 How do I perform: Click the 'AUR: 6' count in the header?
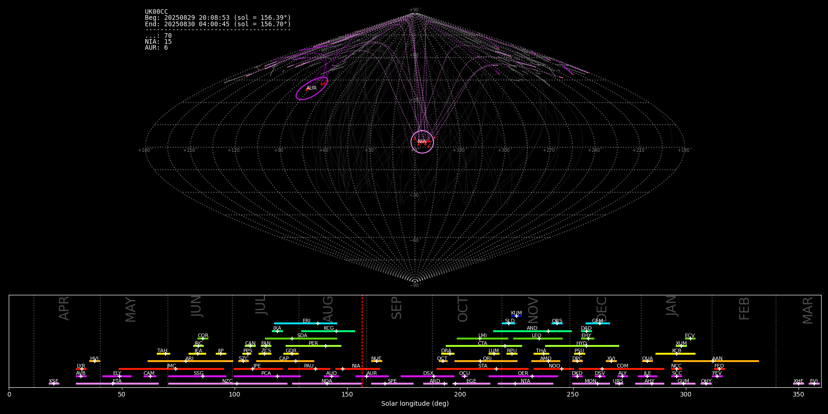click(156, 48)
